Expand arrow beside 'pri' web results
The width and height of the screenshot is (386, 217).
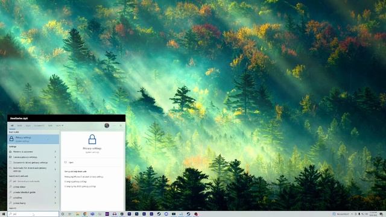click(55, 181)
